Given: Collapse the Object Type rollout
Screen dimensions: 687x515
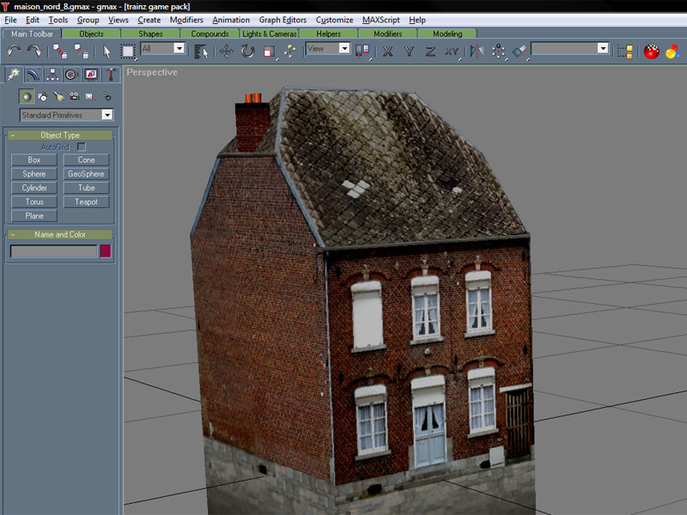Looking at the screenshot, I should coord(13,135).
